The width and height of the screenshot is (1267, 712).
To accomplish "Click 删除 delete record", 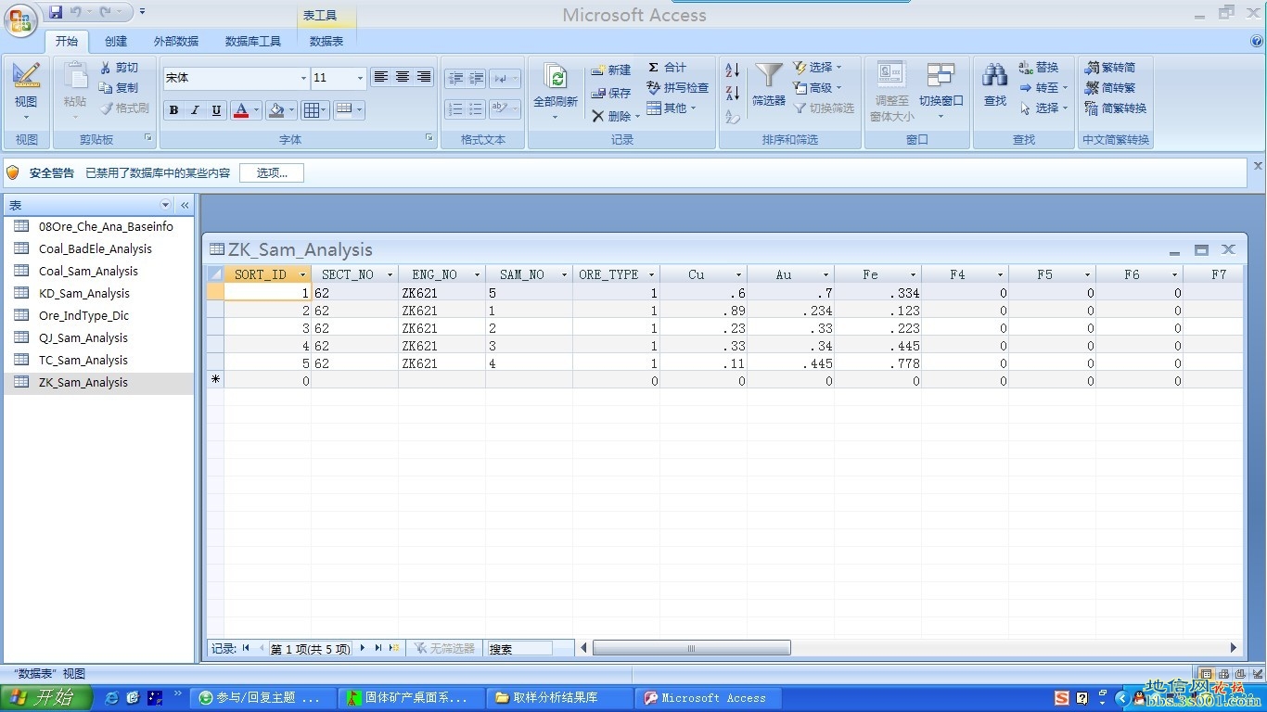I will pyautogui.click(x=615, y=116).
